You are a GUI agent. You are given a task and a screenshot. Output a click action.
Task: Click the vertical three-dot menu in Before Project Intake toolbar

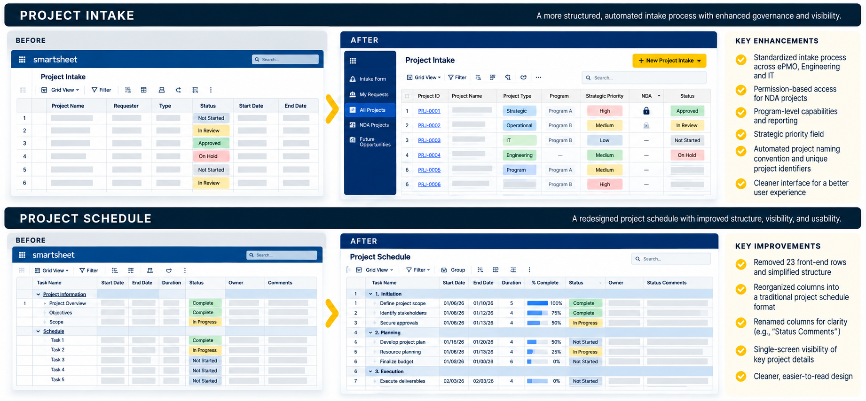tap(211, 90)
